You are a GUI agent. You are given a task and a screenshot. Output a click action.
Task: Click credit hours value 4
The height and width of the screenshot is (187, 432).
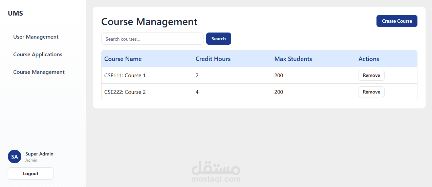[x=197, y=92]
